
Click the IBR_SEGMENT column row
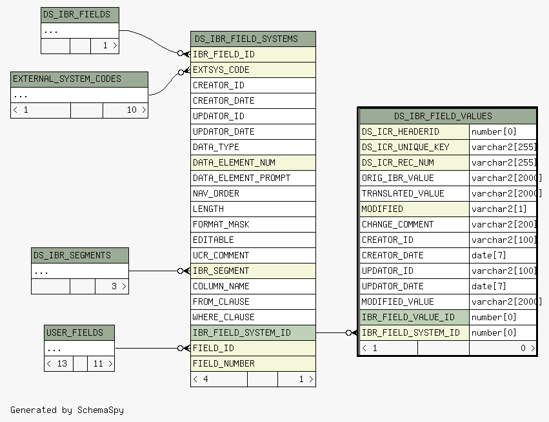tap(253, 271)
